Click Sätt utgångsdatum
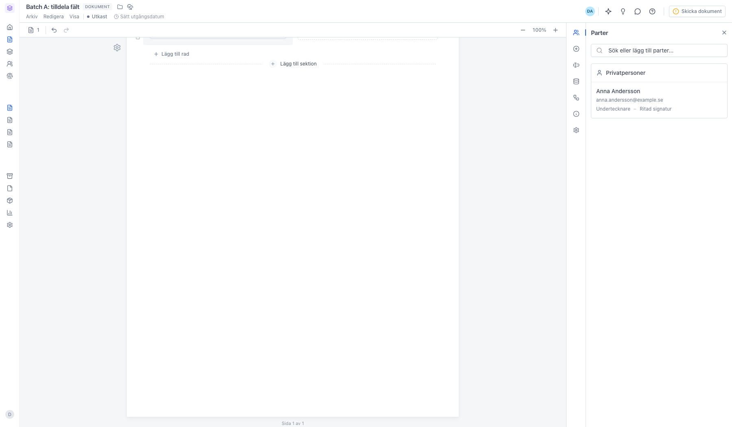This screenshot has height=427, width=732. 139,17
